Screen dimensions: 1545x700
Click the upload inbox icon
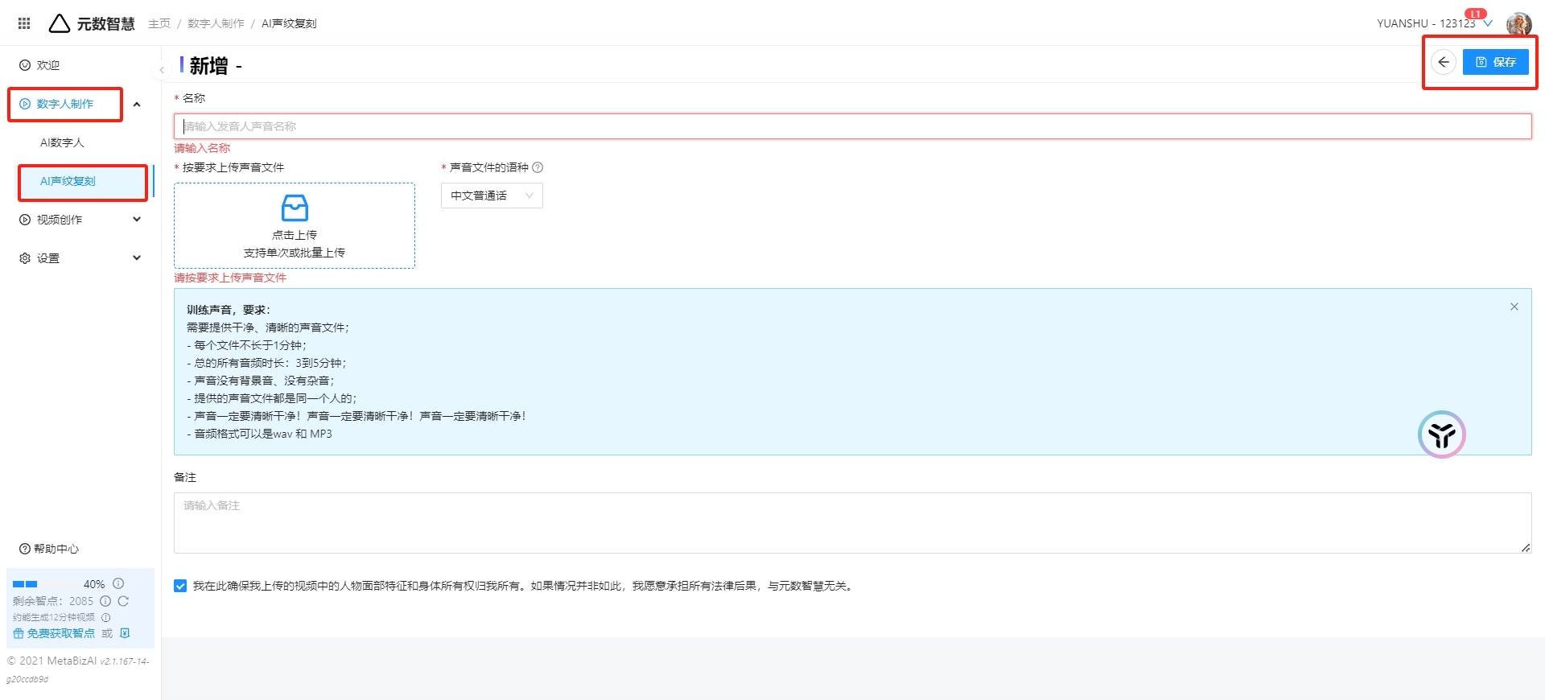tap(295, 208)
